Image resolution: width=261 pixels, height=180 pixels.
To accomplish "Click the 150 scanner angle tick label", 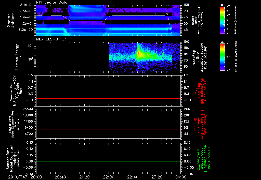I will 186,48.
